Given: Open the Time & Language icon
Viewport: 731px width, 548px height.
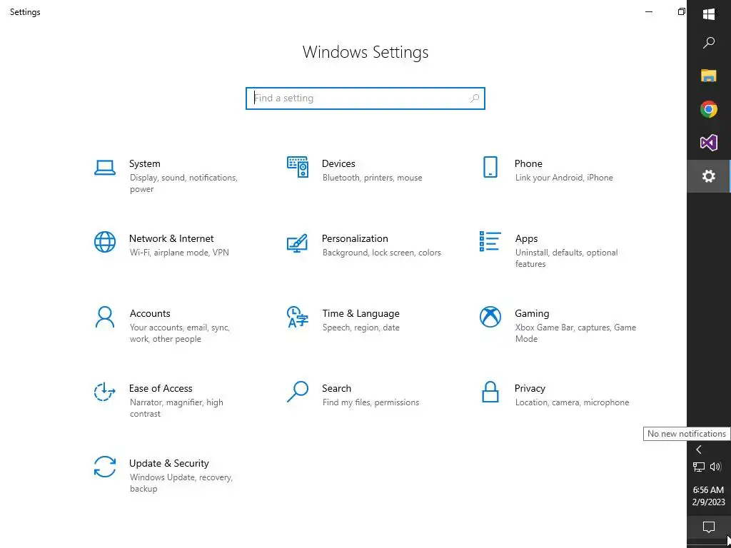Looking at the screenshot, I should pos(298,317).
